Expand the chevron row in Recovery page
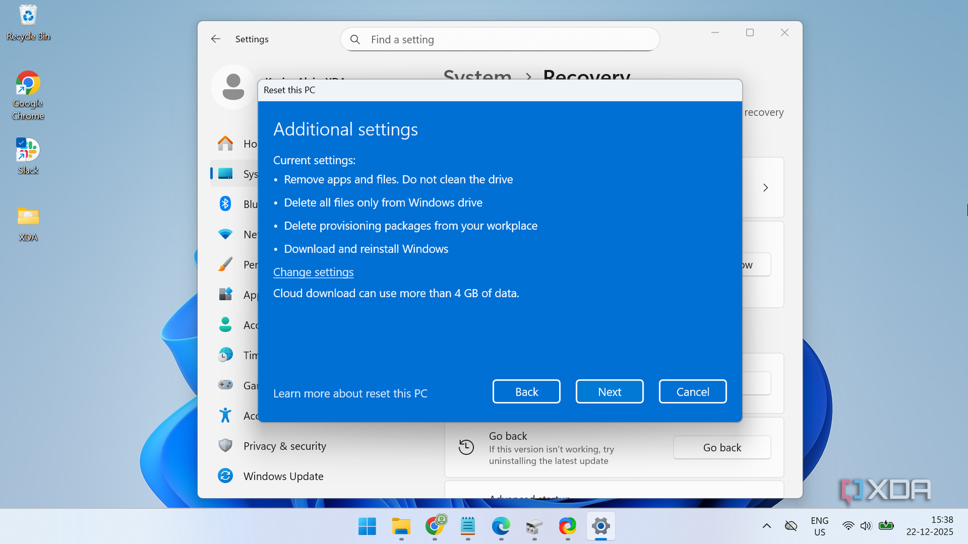The image size is (968, 544). tap(765, 188)
